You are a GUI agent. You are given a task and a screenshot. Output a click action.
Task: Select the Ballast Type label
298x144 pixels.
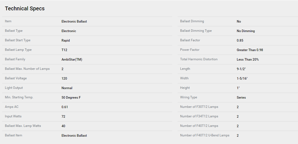pos(14,31)
